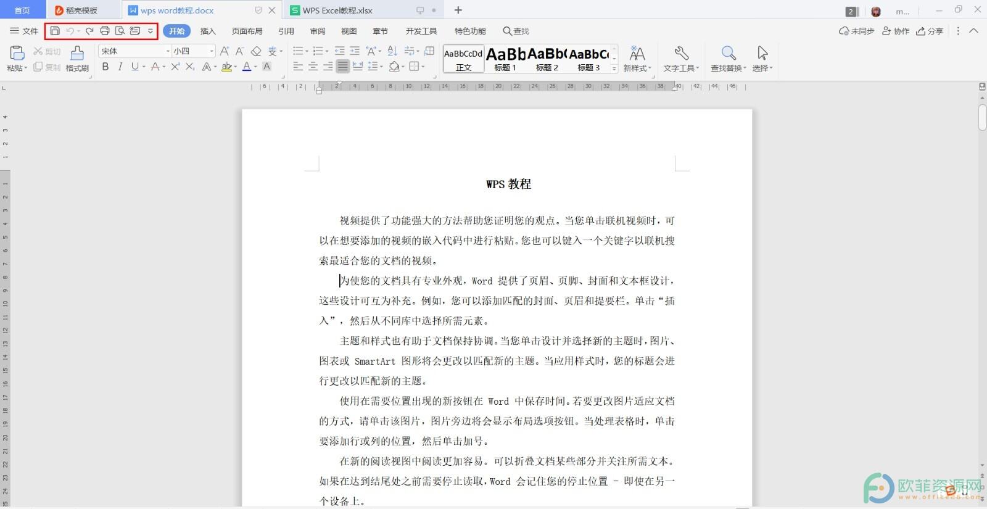Click the text highlight color button

[x=226, y=67]
